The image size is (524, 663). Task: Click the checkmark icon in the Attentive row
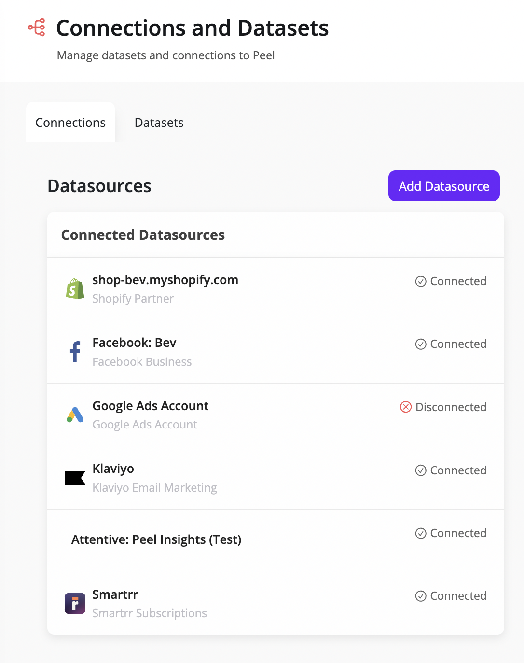pyautogui.click(x=421, y=533)
